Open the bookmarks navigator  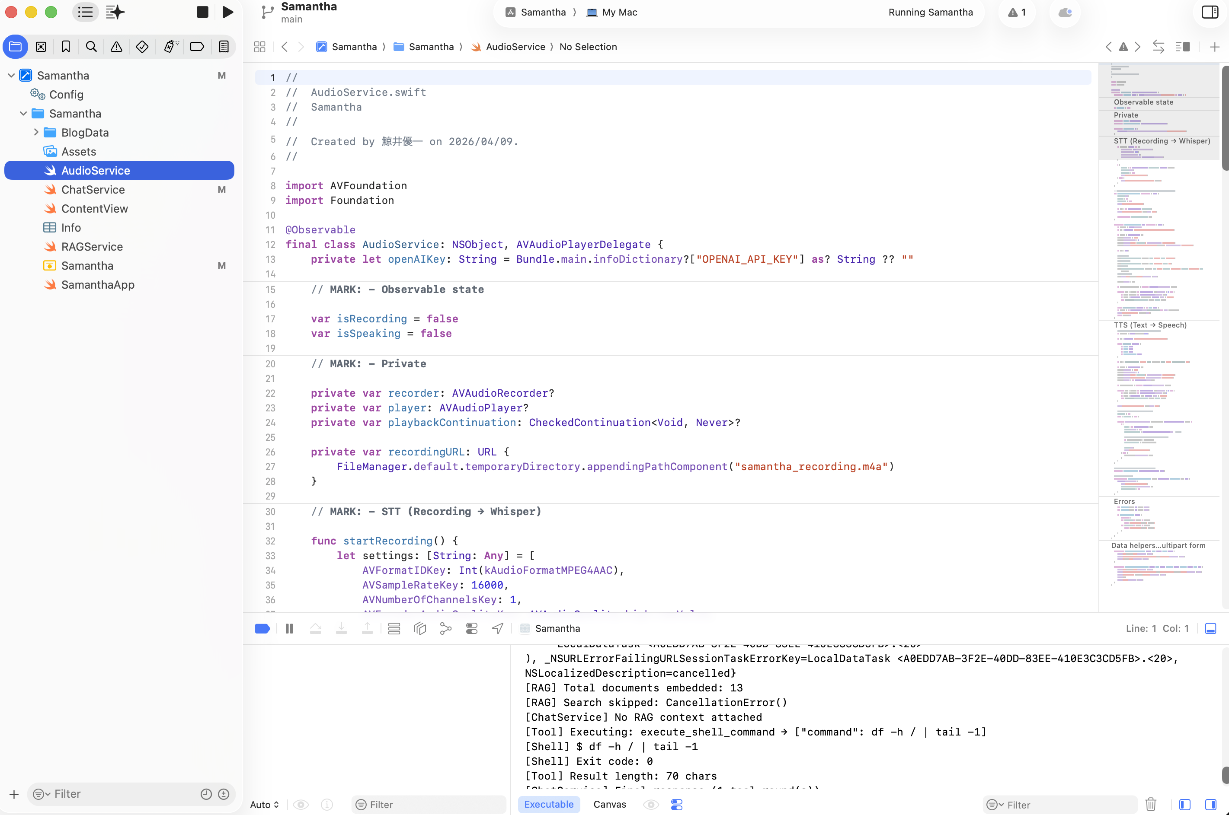(66, 47)
